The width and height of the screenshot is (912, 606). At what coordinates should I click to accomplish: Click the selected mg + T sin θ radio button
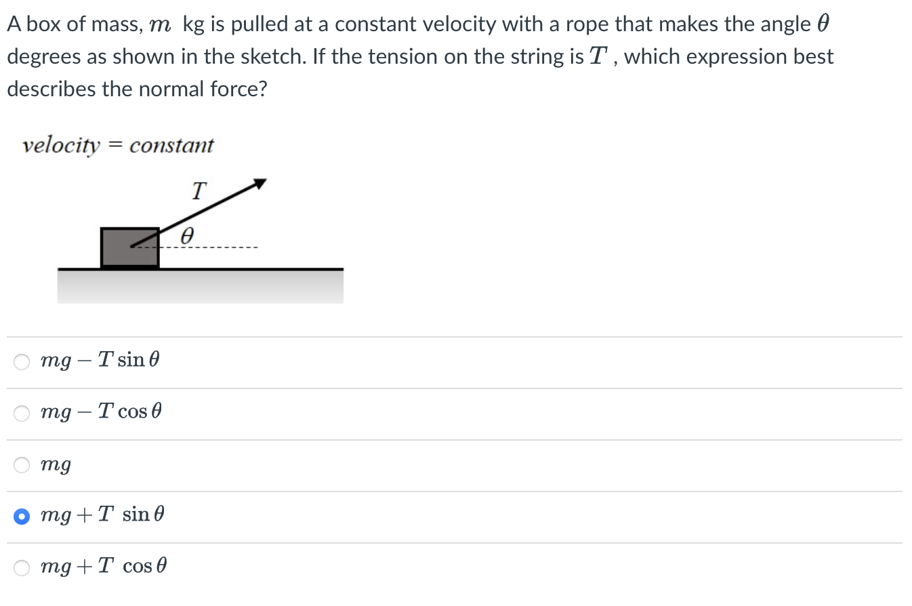[21, 517]
